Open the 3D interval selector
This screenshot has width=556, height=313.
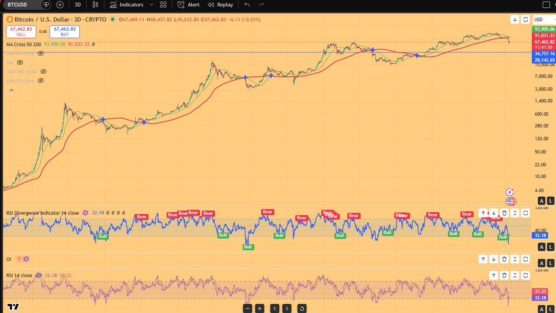click(x=77, y=5)
